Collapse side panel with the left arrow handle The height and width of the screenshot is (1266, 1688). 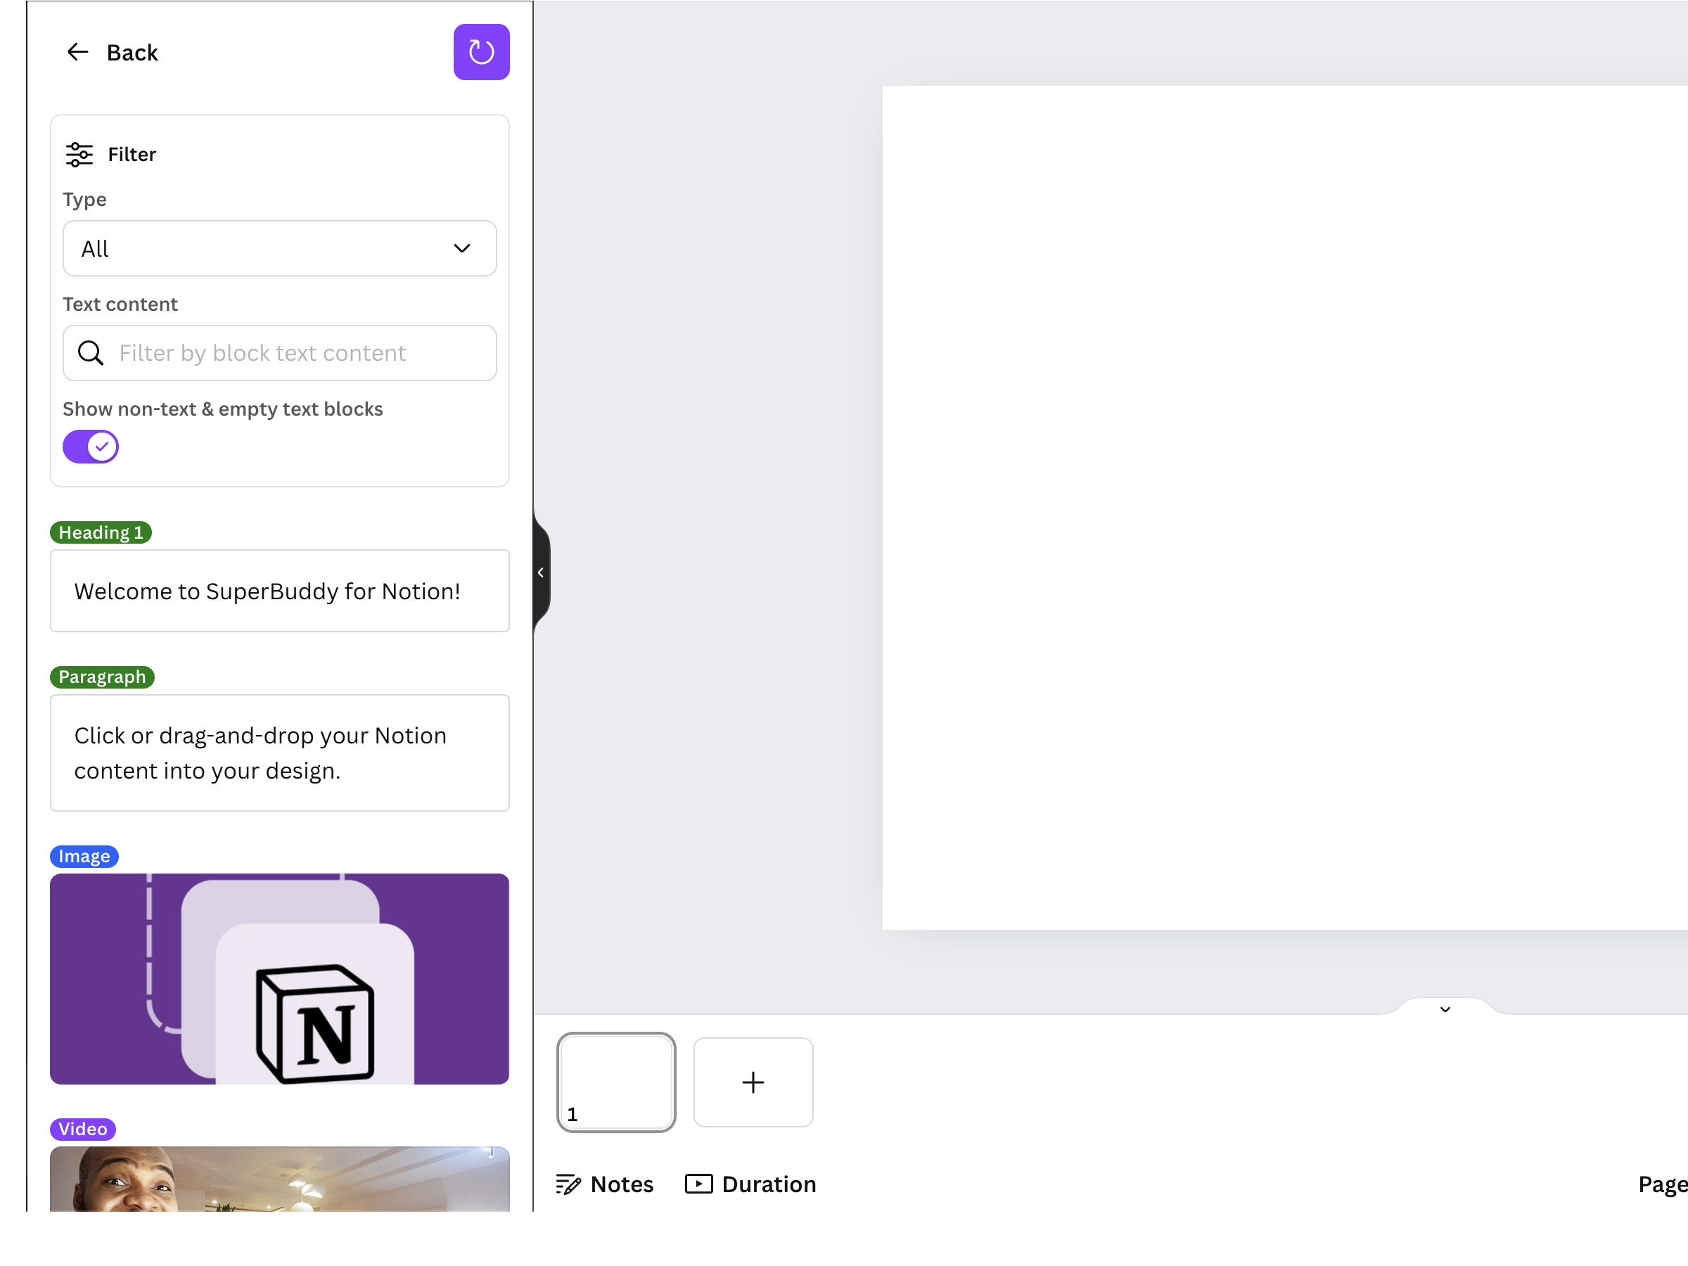click(540, 573)
